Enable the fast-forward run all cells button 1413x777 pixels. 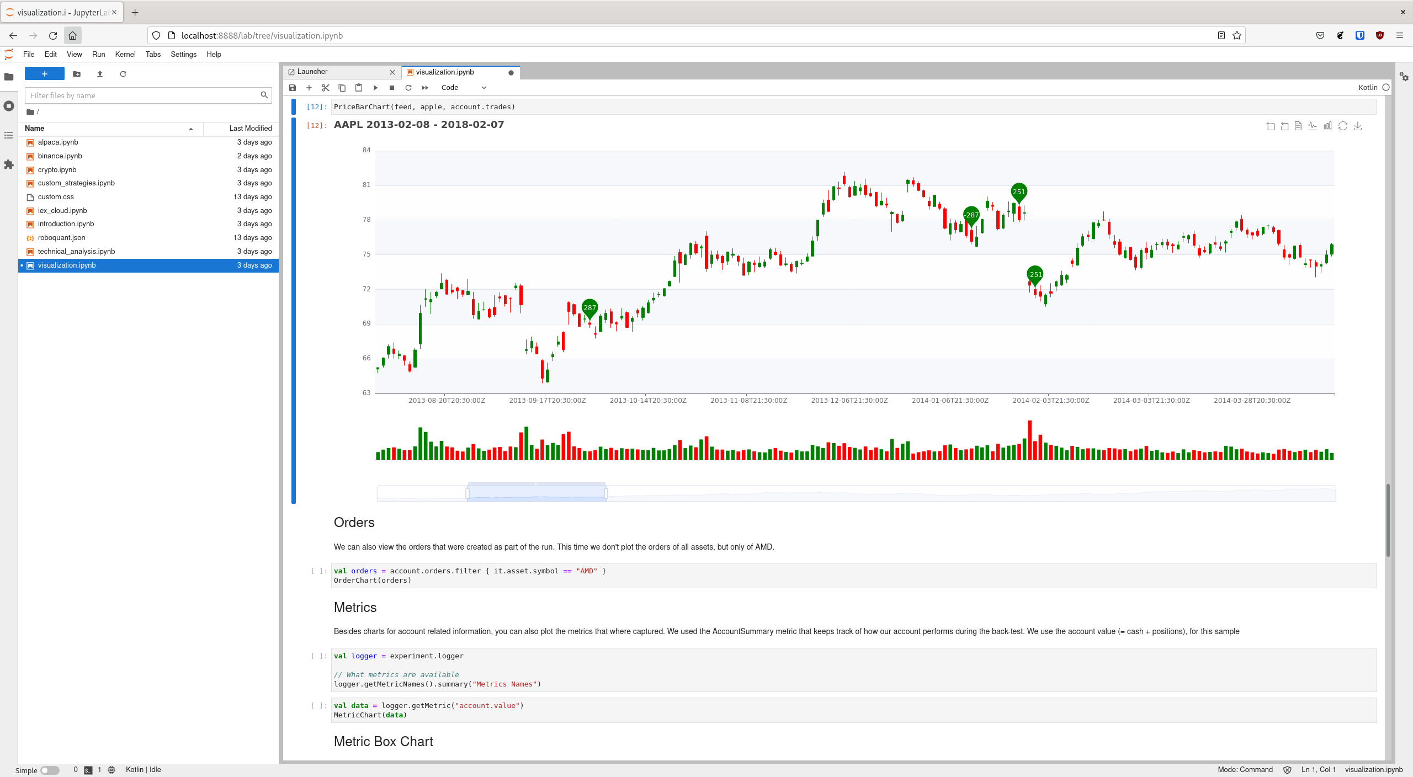(425, 87)
